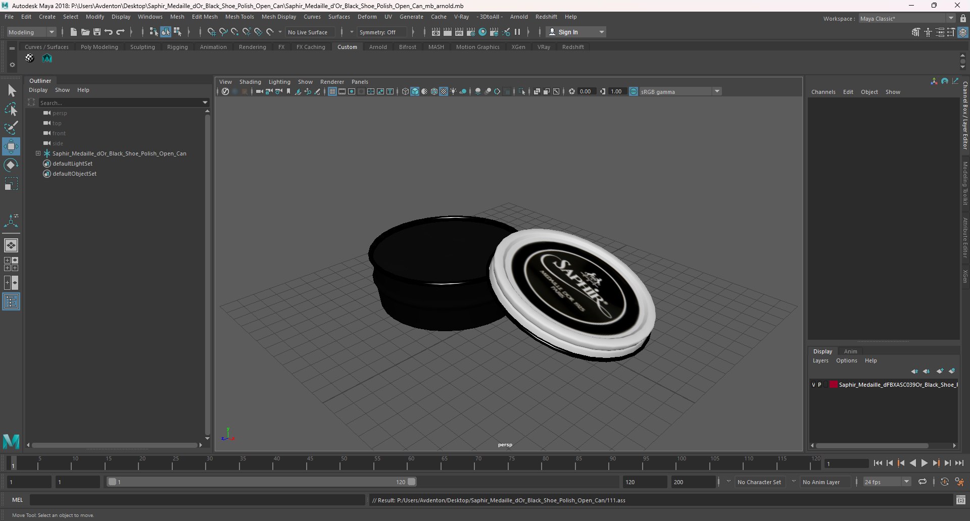Viewport: 970px width, 521px height.
Task: Activate the Paint Selection tool
Action: click(11, 127)
